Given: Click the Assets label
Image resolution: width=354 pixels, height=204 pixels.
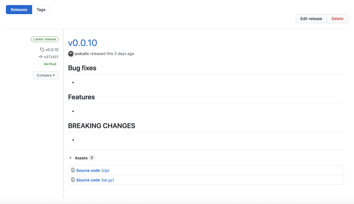Looking at the screenshot, I should coord(81,158).
